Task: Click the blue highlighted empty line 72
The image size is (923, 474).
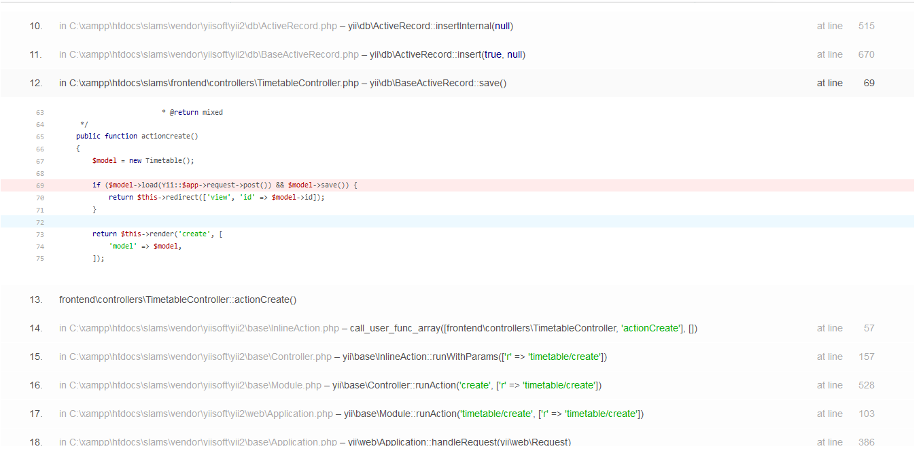Action: pyautogui.click(x=457, y=221)
